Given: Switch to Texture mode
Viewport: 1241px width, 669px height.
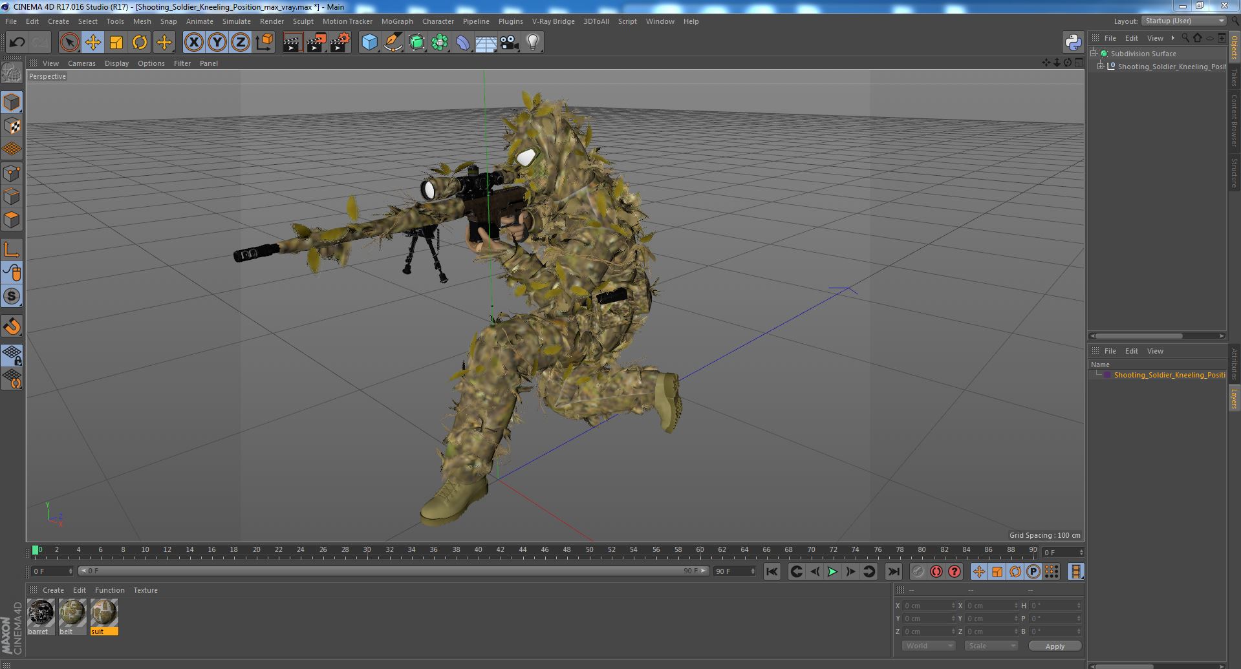Looking at the screenshot, I should (12, 126).
